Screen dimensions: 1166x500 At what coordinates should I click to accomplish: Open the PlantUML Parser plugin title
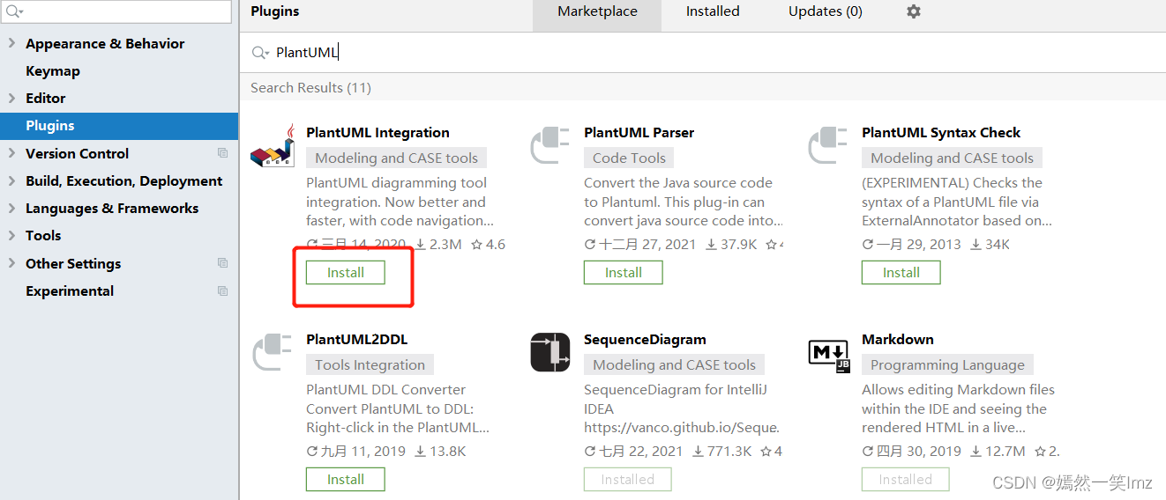click(x=639, y=133)
